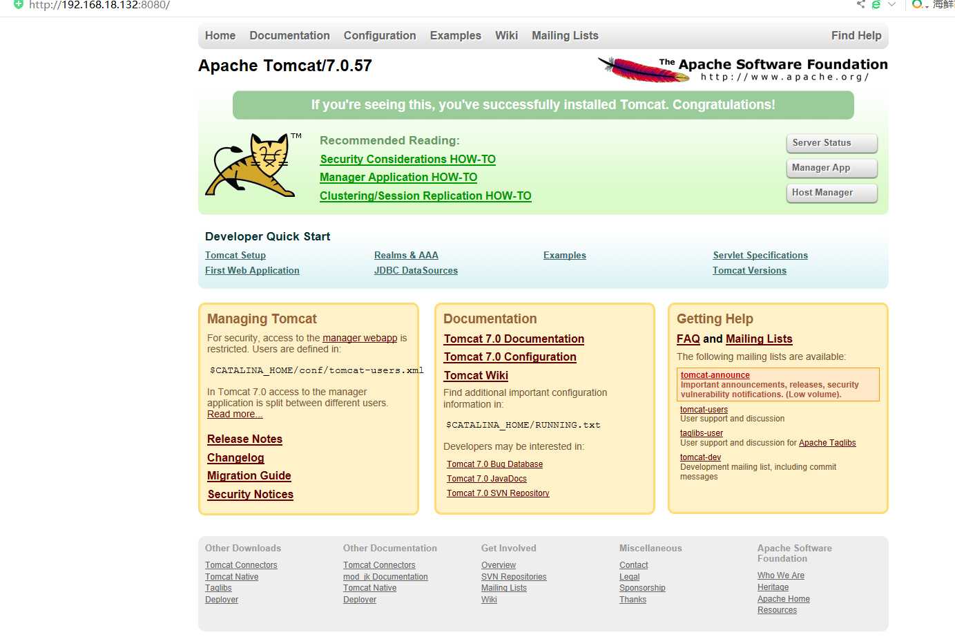Open the Tomcat Setup link
This screenshot has width=955, height=637.
235,256
